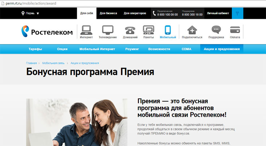Select the Домашний telephone icon
Image resolution: width=266 pixels, height=146 pixels.
[x=130, y=30]
